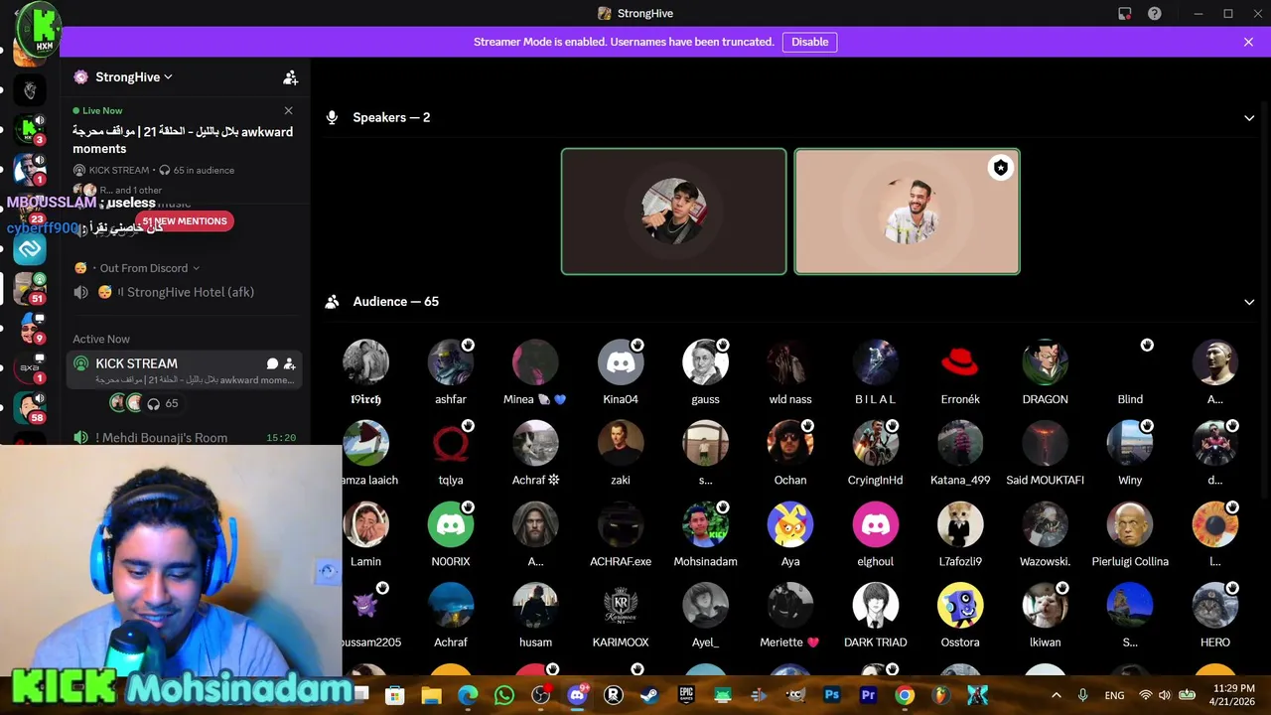The width and height of the screenshot is (1271, 715).
Task: Open audience member elghoul's pink avatar
Action: tap(875, 525)
